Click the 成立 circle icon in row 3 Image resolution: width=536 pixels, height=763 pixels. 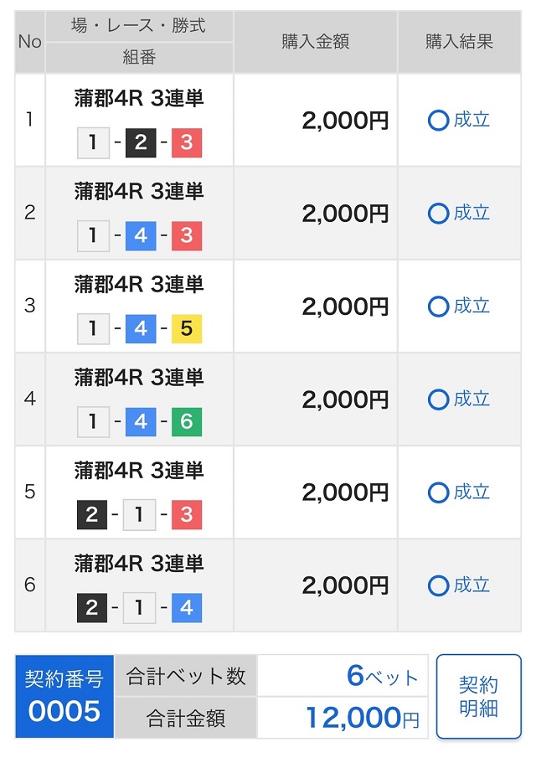[x=438, y=307]
